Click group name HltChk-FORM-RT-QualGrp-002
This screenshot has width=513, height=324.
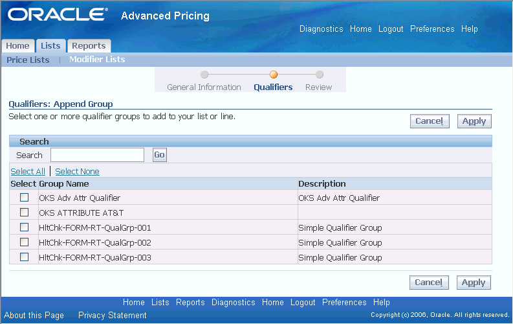click(x=95, y=243)
